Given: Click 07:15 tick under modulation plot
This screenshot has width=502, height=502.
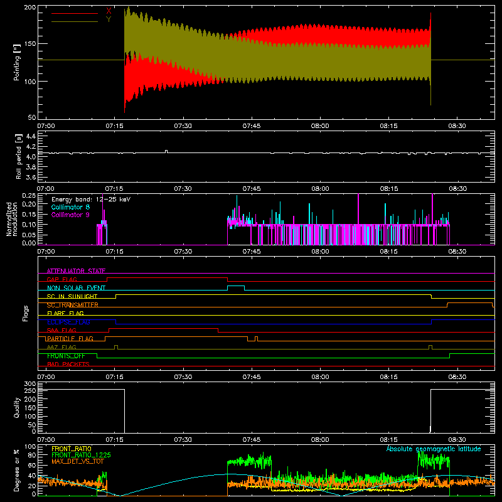Looking at the screenshot, I should (114, 252).
